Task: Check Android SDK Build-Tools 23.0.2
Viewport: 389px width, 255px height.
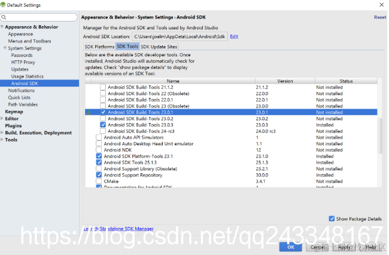Action: pyautogui.click(x=103, y=118)
